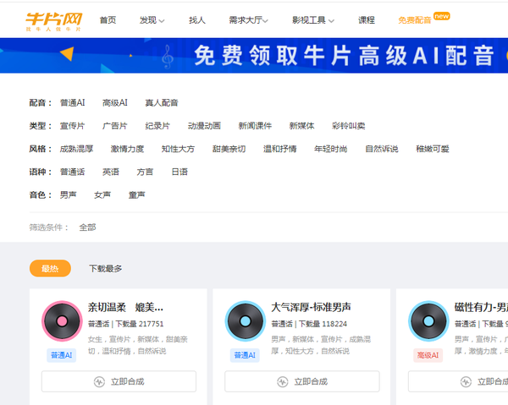Go to 首页 in the navigation
Screen dimensions: 508x405
pyautogui.click(x=108, y=20)
